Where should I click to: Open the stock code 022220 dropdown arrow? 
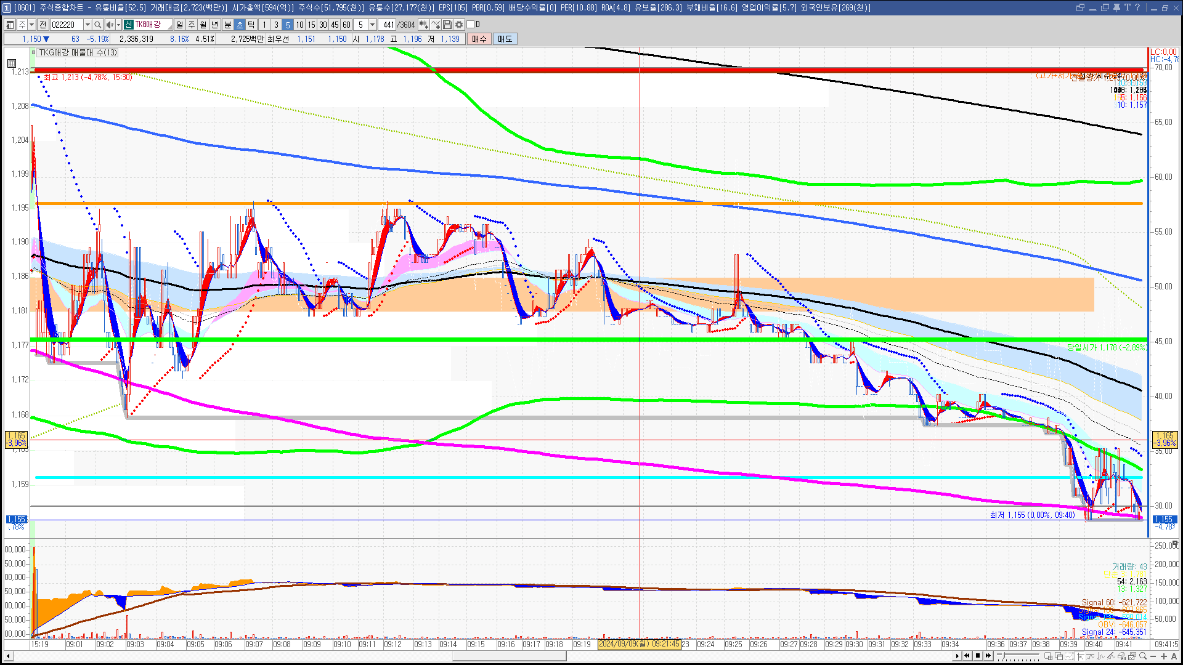(x=87, y=25)
